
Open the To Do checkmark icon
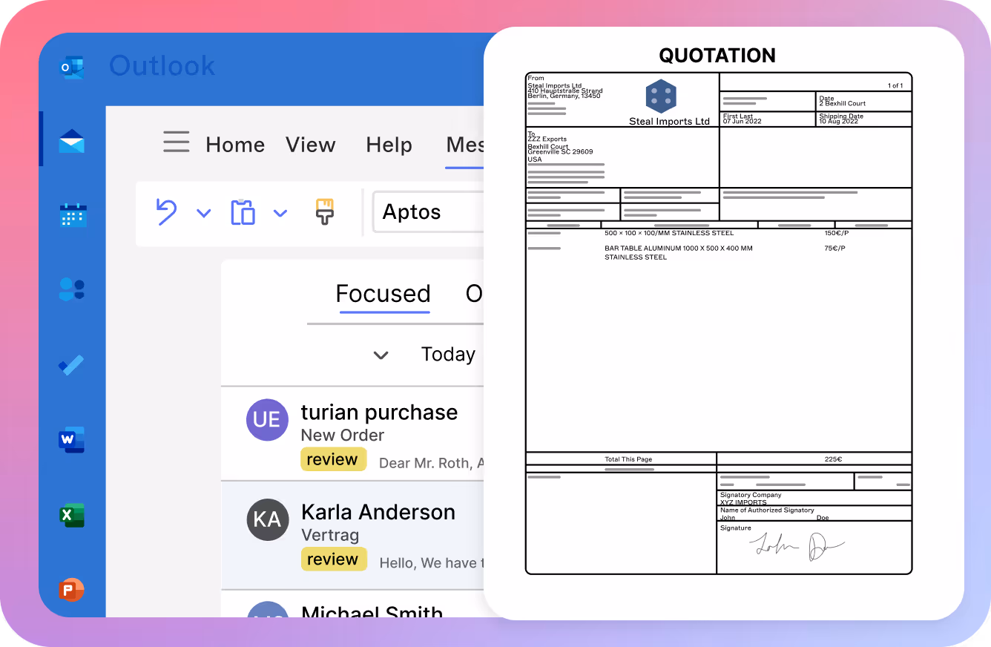(72, 365)
